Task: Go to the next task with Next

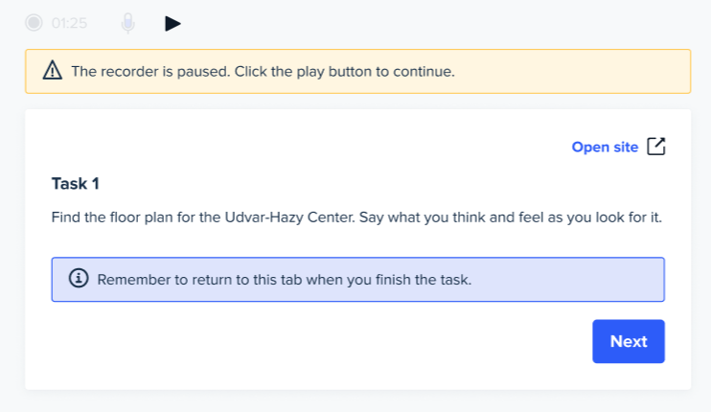Action: pos(629,341)
